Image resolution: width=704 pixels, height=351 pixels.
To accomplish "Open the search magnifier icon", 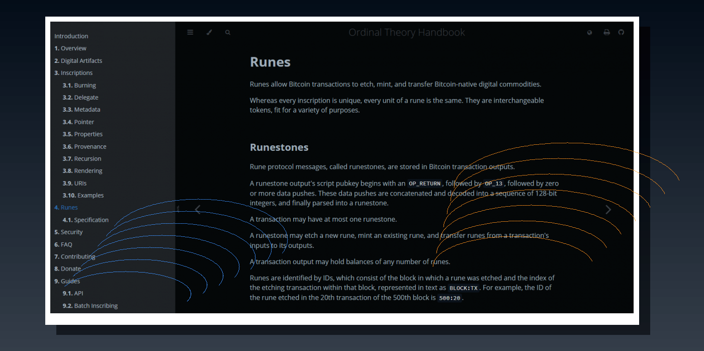I will (228, 32).
